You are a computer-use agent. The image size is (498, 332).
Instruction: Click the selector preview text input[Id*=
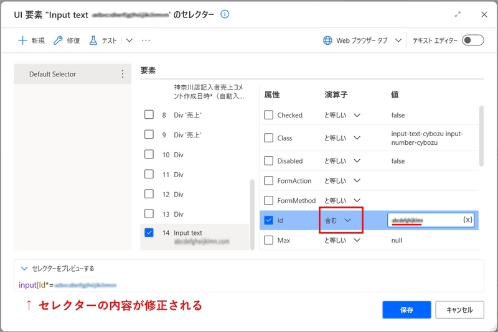tap(36, 285)
